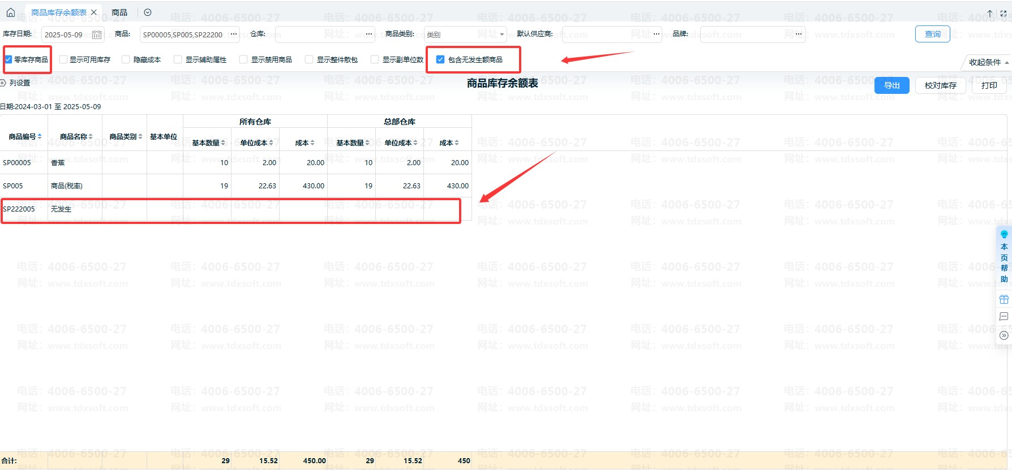Image resolution: width=1012 pixels, height=470 pixels.
Task: Collapse filters with 收起条件
Action: point(988,62)
